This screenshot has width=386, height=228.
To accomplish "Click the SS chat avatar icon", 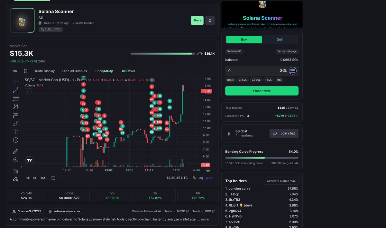I will pyautogui.click(x=229, y=133).
